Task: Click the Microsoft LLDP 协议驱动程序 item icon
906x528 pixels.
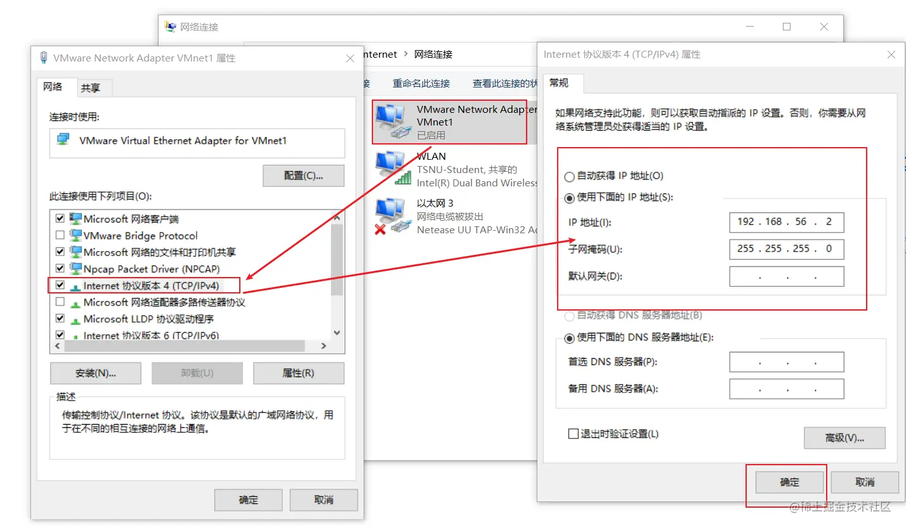Action: [75, 319]
